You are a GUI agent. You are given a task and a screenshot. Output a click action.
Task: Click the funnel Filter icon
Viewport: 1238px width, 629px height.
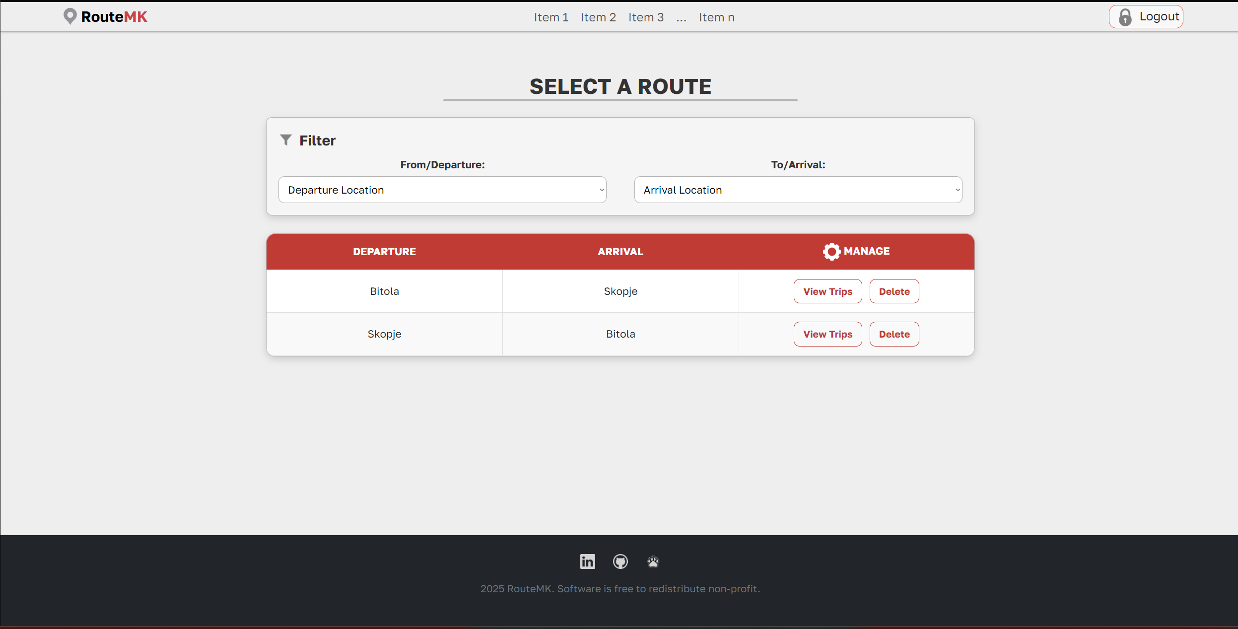tap(285, 140)
